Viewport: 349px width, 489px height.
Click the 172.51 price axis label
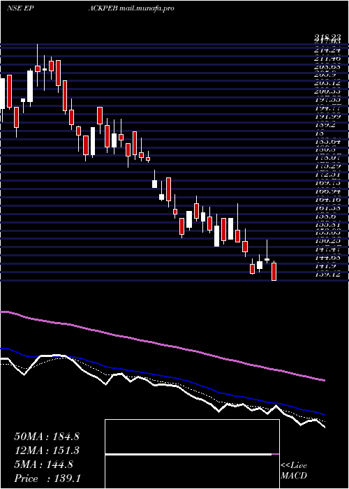click(327, 175)
